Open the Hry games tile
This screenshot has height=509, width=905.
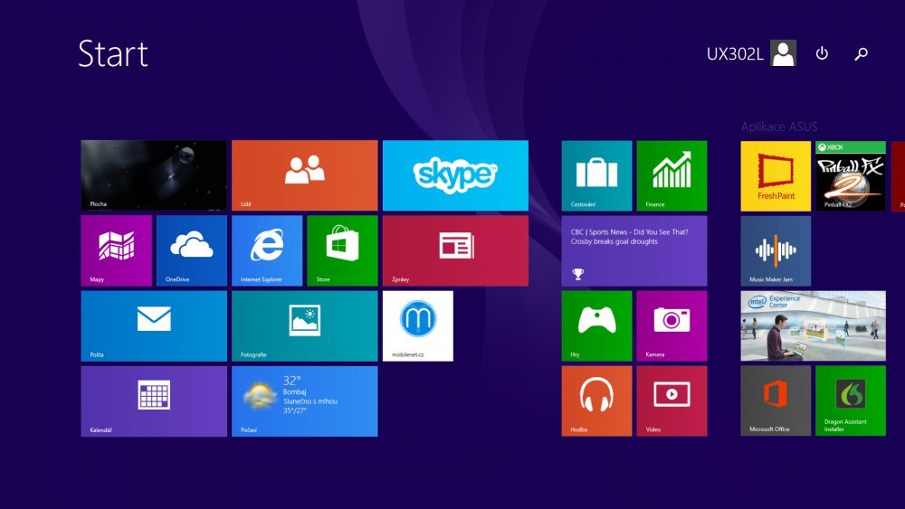pos(596,325)
